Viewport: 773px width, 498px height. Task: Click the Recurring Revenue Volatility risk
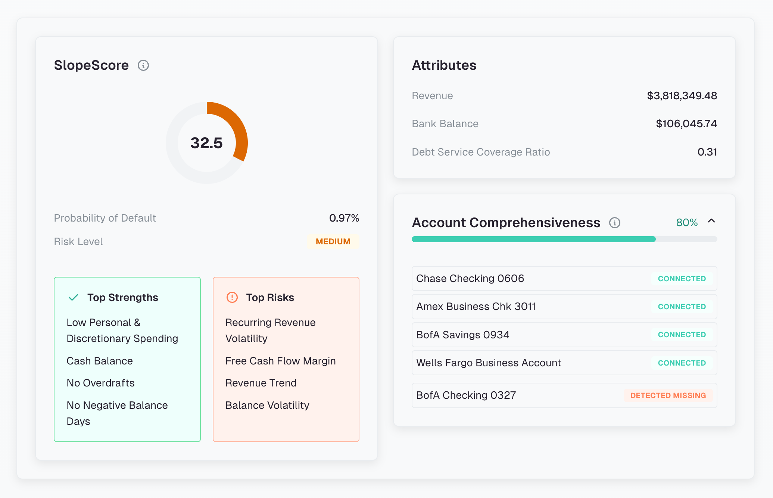pyautogui.click(x=270, y=331)
